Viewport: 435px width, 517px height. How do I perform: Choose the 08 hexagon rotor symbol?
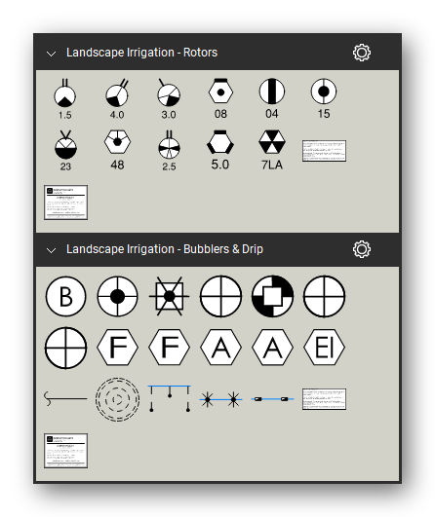tap(220, 98)
